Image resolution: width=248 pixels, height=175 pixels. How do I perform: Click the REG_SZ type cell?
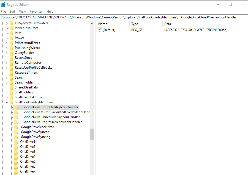[137, 30]
